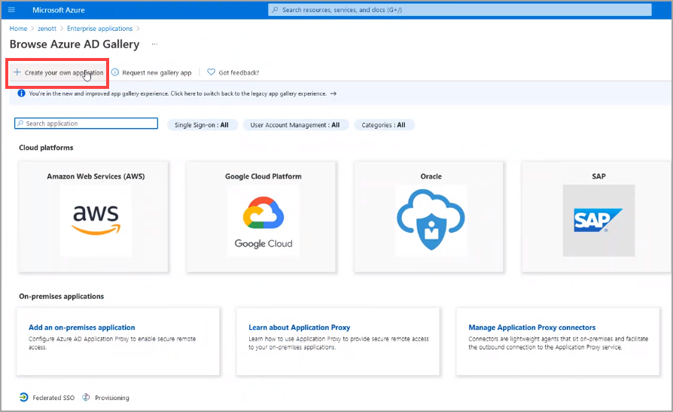This screenshot has height=412, width=673.
Task: Click the info icon beside Request new gallery app
Action: click(x=115, y=72)
